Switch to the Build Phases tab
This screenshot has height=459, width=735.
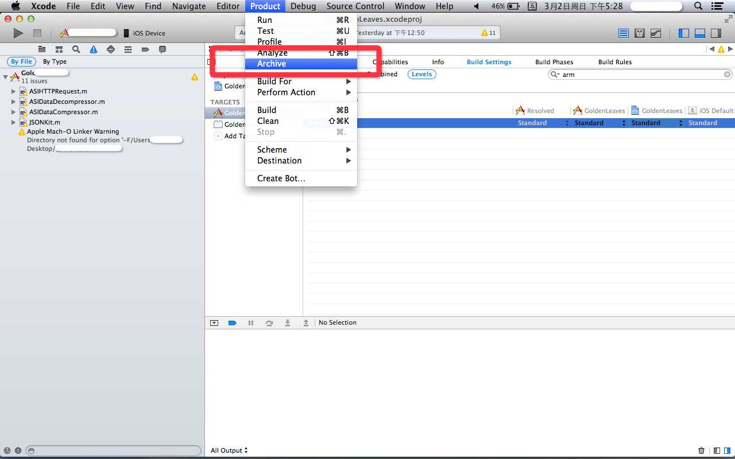pos(554,62)
